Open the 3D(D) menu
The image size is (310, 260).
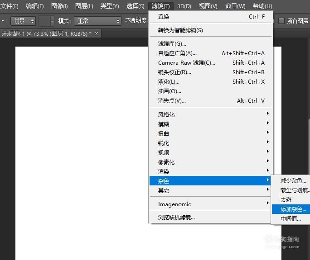click(x=184, y=6)
